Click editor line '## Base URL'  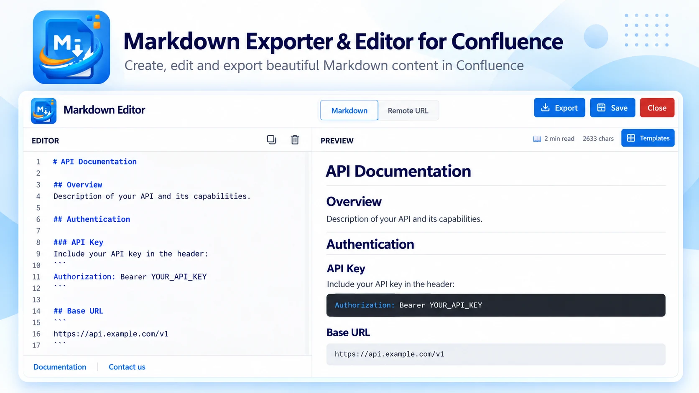(78, 311)
